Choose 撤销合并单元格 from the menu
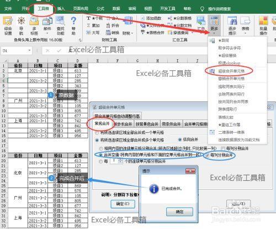Image resolution: width=276 pixels, height=229 pixels. 231,79
